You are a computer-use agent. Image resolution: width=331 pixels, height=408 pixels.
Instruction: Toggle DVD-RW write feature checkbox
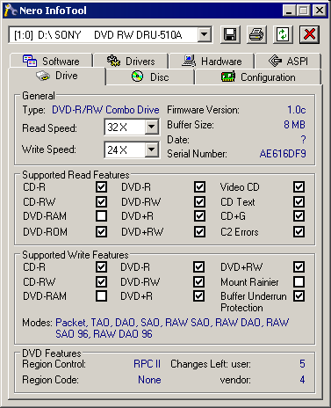click(198, 281)
